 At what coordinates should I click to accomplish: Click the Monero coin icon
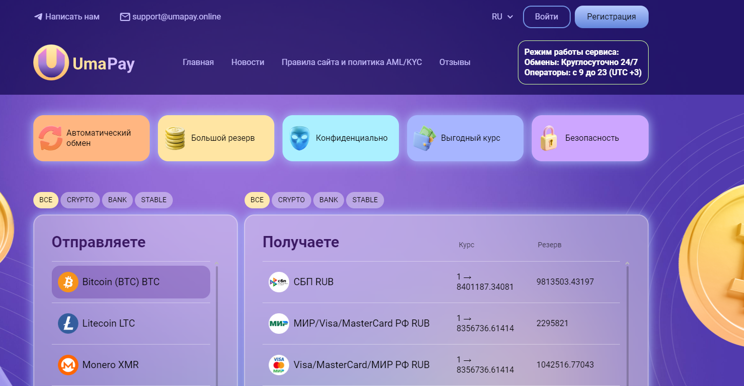(x=68, y=365)
